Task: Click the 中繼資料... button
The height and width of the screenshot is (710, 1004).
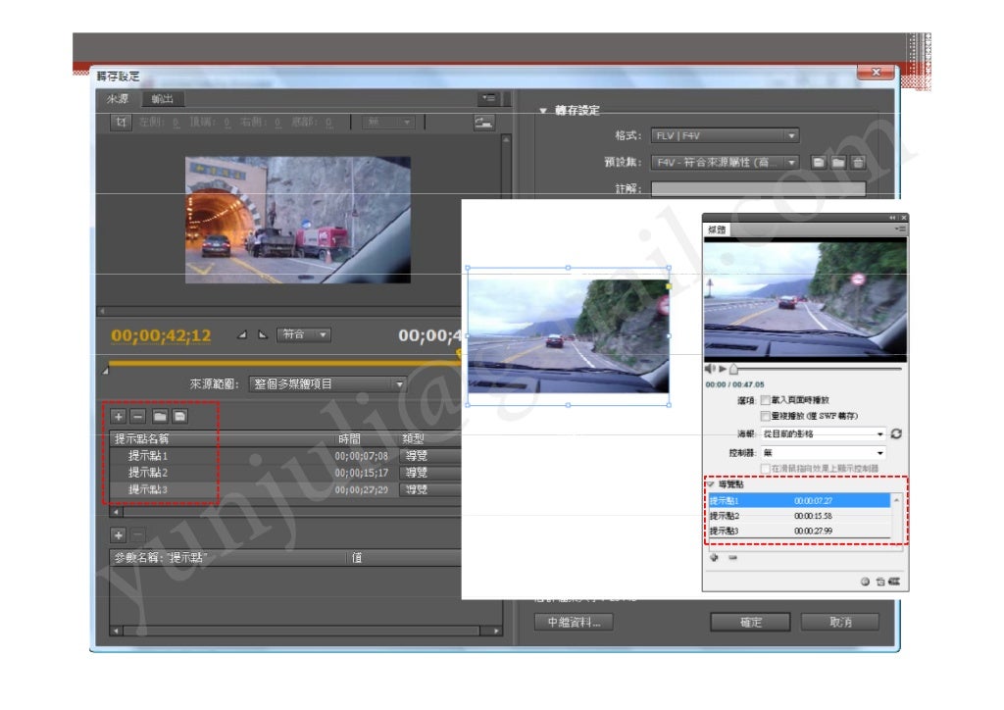Action: click(x=575, y=623)
